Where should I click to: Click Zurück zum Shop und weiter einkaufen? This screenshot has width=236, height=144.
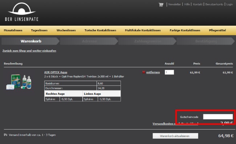(x=29, y=51)
